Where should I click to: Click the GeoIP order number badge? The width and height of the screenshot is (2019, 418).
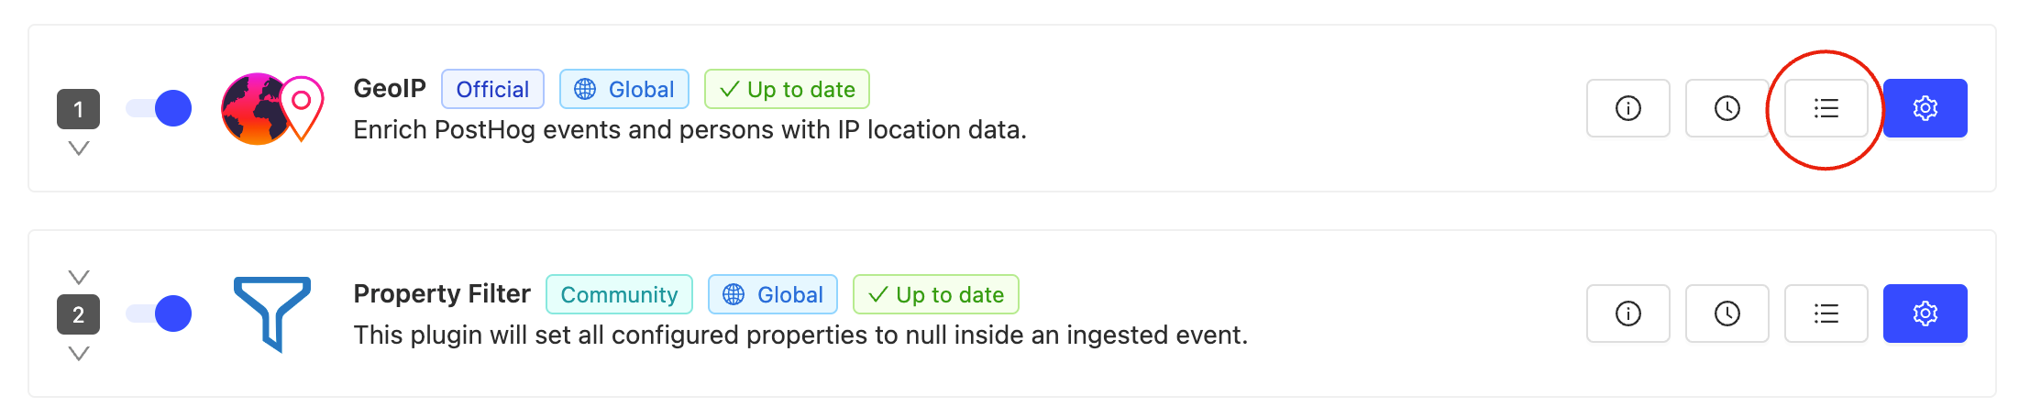(79, 109)
